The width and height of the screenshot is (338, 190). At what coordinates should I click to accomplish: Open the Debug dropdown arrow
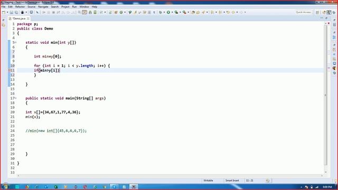[164, 13]
